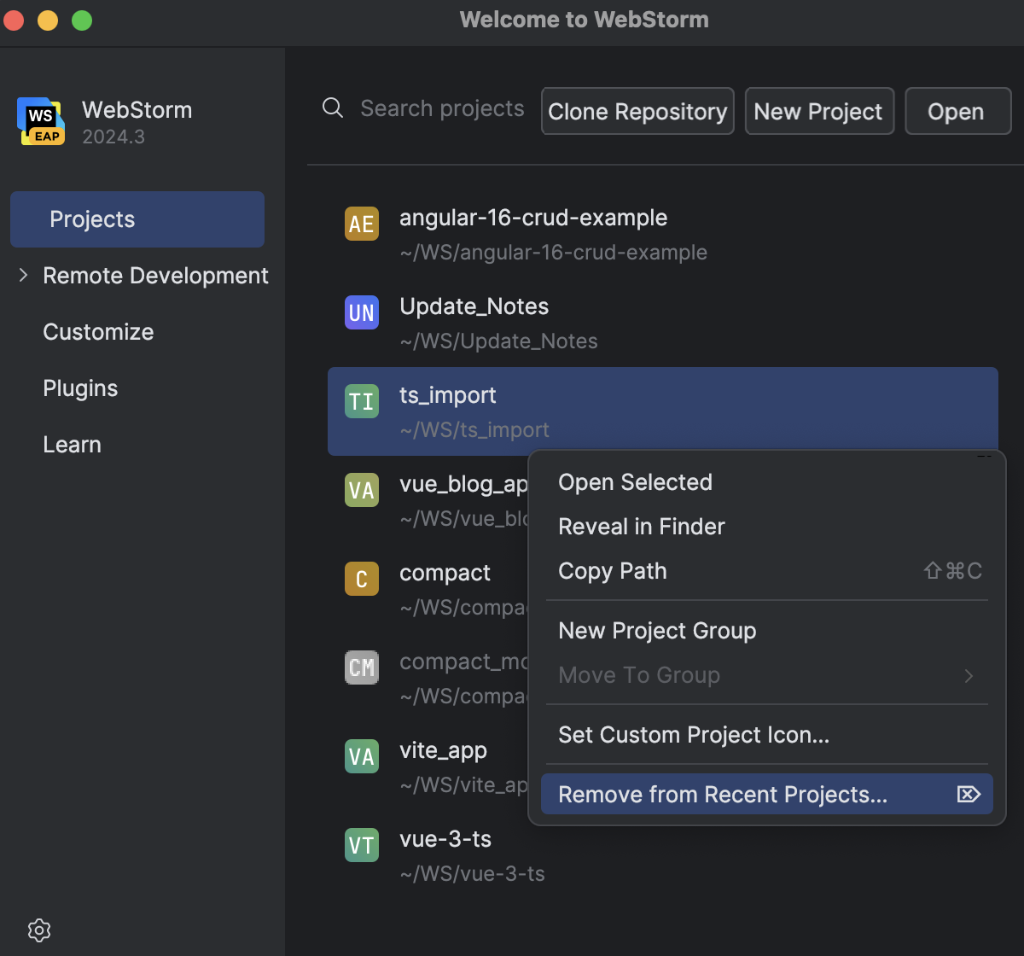Click the UN icon for Update_Notes
This screenshot has height=956, width=1024.
pyautogui.click(x=361, y=312)
